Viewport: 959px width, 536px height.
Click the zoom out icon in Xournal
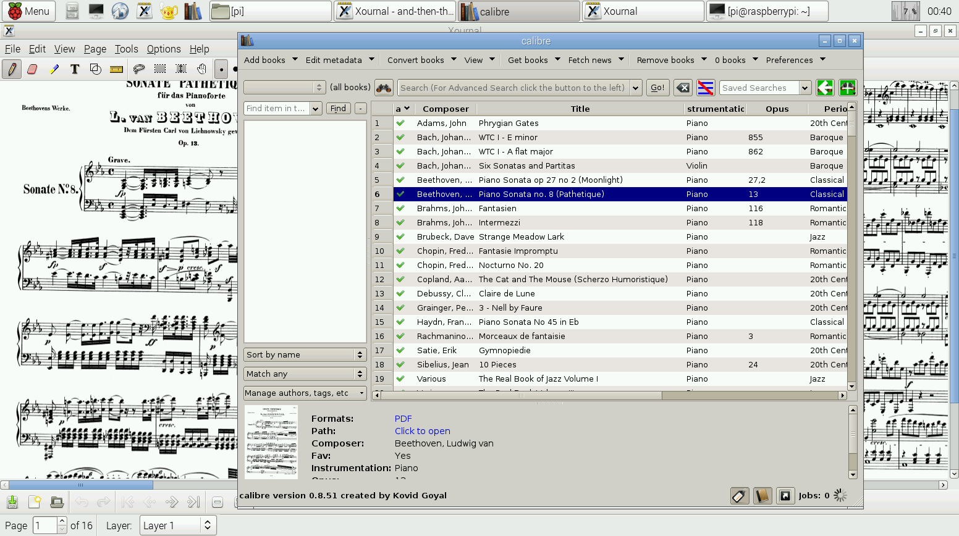(x=218, y=502)
